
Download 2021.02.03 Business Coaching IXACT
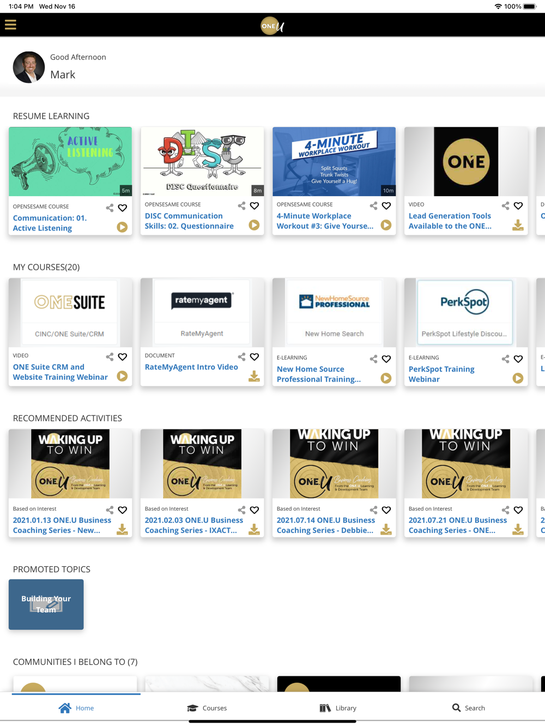254,529
